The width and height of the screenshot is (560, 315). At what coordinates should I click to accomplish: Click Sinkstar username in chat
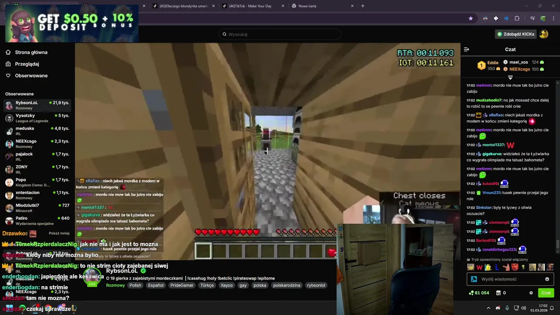484,208
